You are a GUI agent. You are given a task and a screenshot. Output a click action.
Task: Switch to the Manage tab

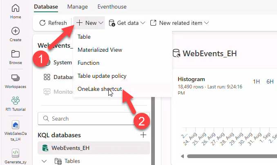pyautogui.click(x=77, y=7)
